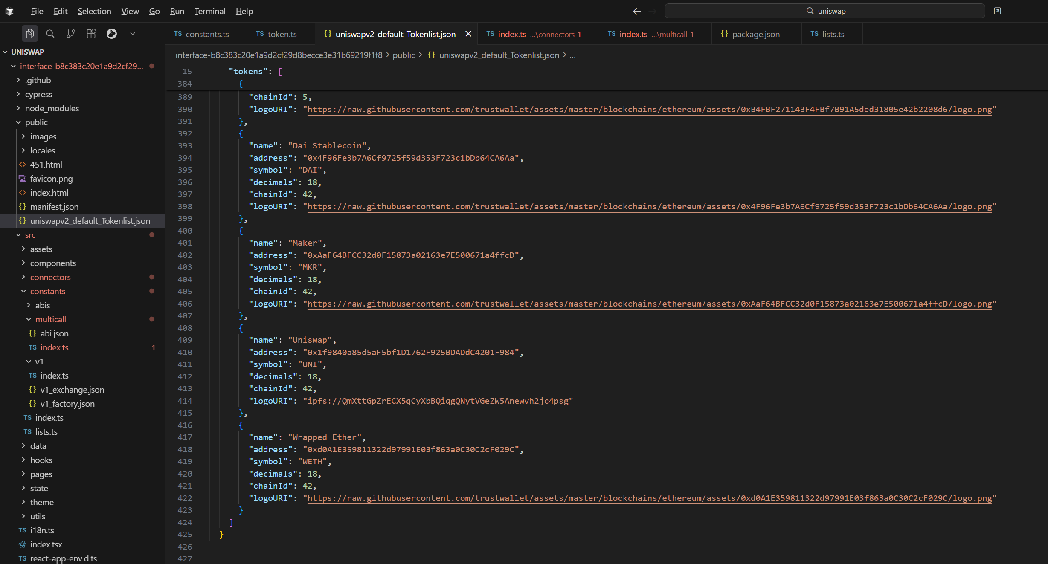
Task: Close the uniswapv2_default_Tokenlist.json tab
Action: click(x=468, y=34)
